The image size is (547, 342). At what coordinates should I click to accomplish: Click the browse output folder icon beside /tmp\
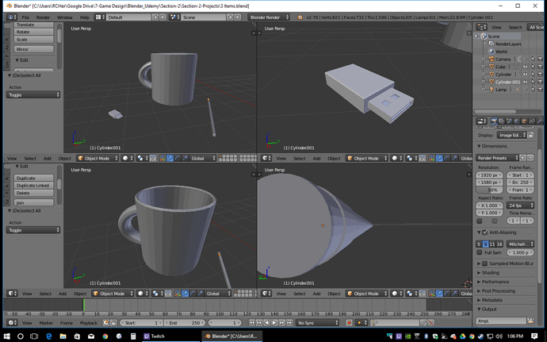[x=530, y=321]
